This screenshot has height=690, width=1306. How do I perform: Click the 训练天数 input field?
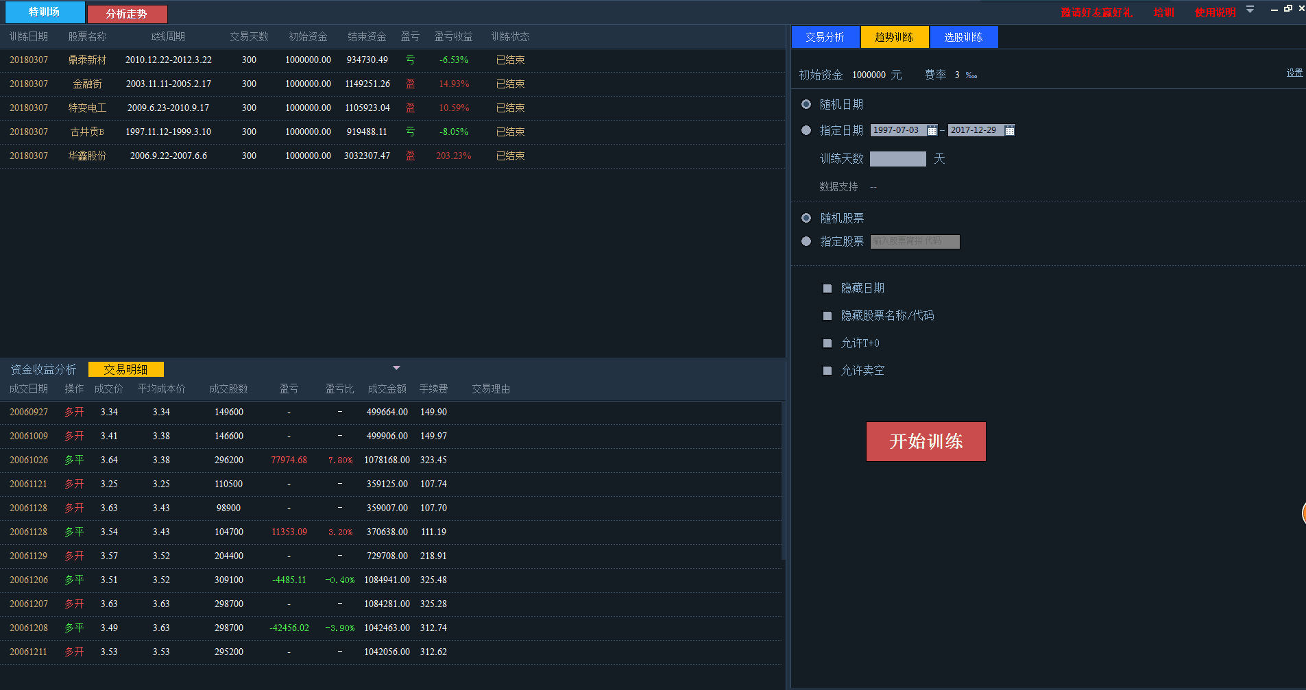click(x=898, y=159)
